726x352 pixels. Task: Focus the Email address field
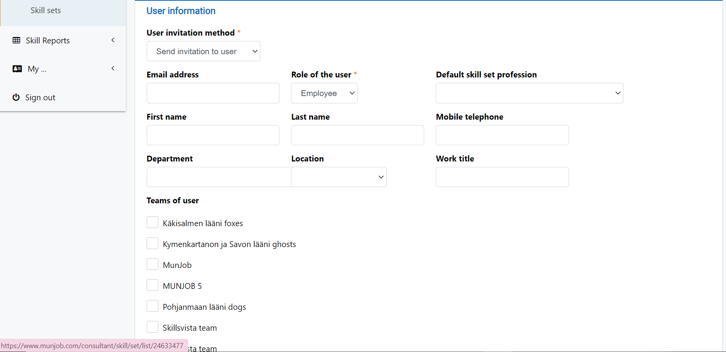click(213, 93)
